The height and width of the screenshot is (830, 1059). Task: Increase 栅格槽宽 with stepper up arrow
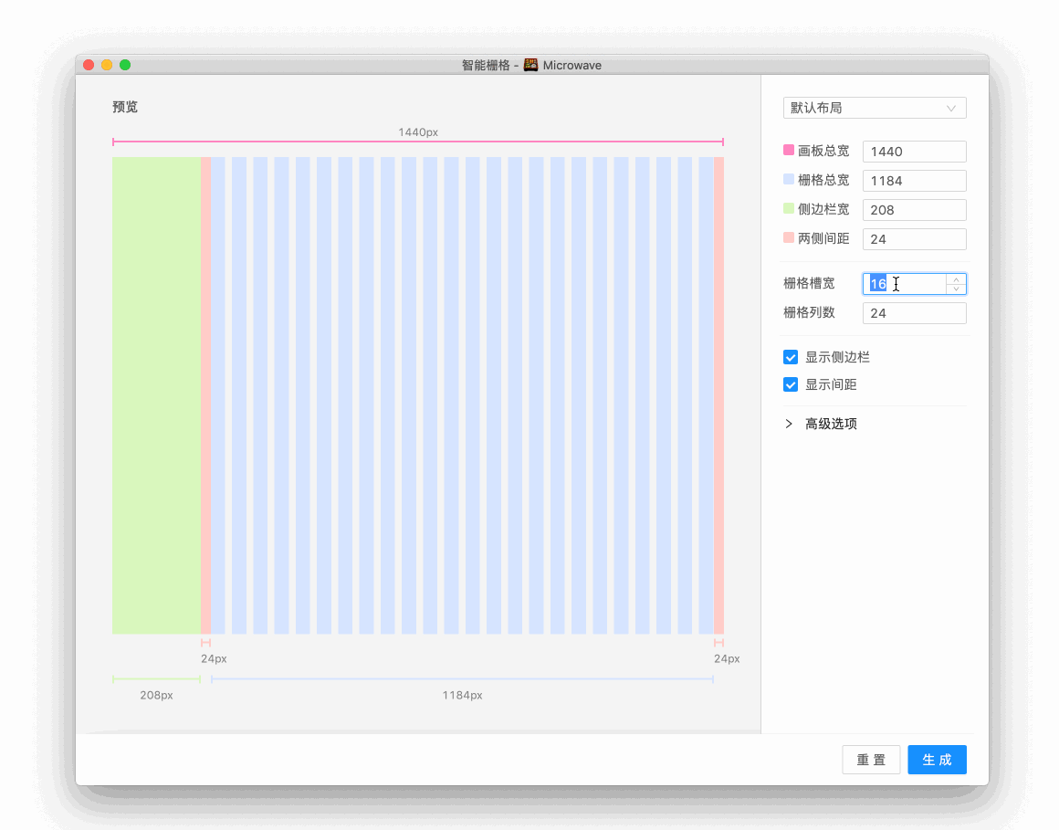(x=956, y=279)
